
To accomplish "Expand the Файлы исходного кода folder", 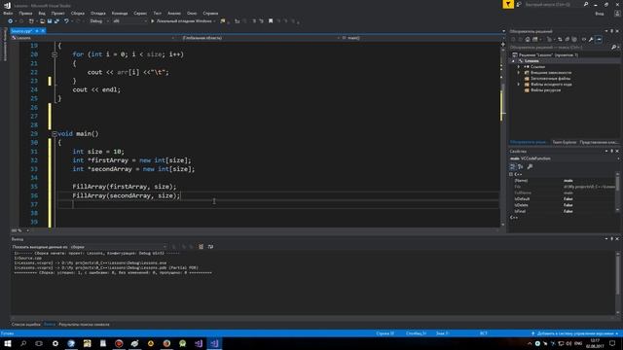I will [519, 85].
